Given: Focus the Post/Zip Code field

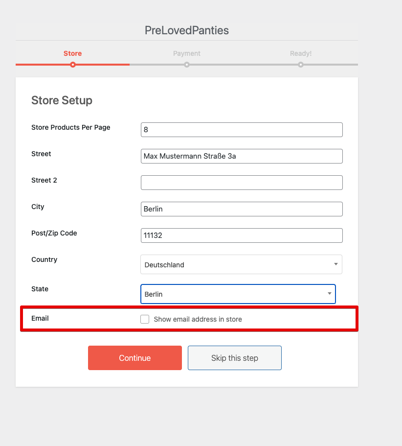Looking at the screenshot, I should tap(242, 235).
